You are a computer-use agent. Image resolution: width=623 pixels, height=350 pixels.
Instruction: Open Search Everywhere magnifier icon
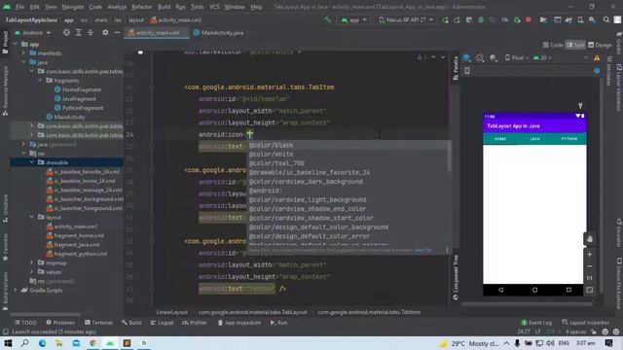(x=605, y=19)
